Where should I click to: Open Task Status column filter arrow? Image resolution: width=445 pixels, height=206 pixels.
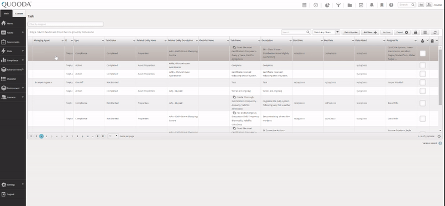pyautogui.click(x=134, y=41)
